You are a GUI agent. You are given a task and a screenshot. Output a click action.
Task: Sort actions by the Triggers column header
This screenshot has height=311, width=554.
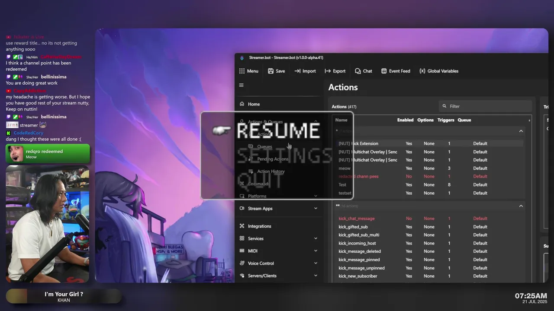pyautogui.click(x=446, y=120)
